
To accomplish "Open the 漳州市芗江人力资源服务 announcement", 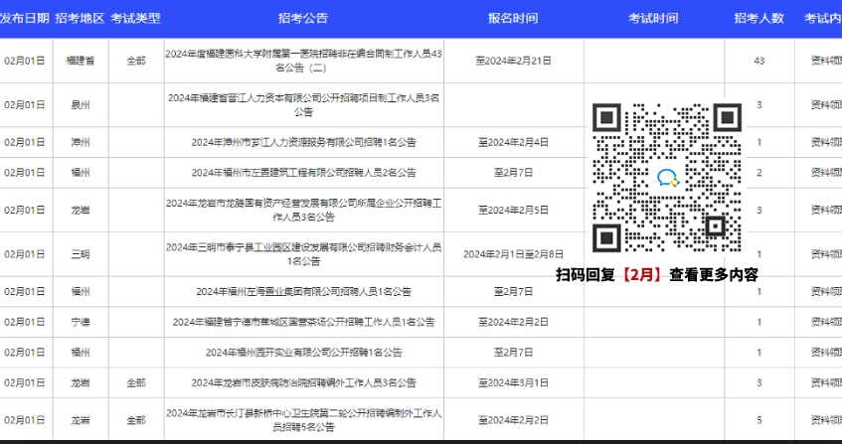I will pyautogui.click(x=304, y=143).
